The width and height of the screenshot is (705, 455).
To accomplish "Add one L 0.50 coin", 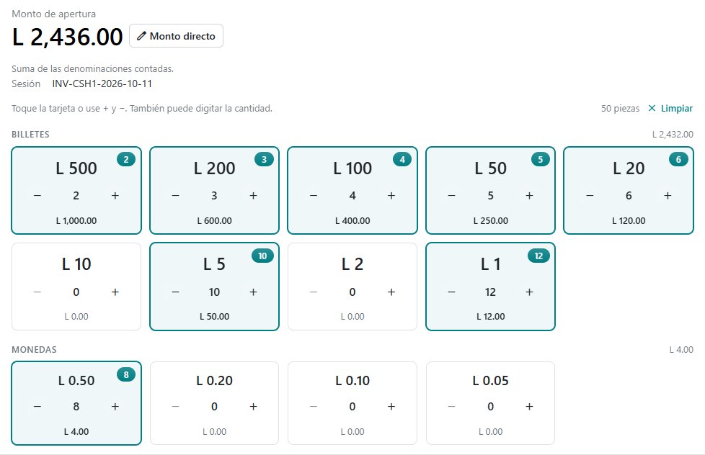I will point(115,407).
